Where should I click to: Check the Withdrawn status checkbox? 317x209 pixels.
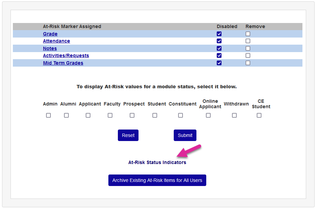[x=234, y=115]
